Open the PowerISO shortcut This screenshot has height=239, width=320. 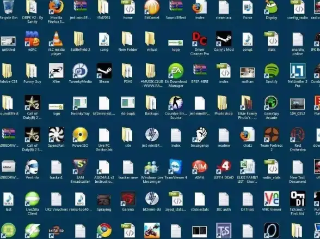pos(80,135)
